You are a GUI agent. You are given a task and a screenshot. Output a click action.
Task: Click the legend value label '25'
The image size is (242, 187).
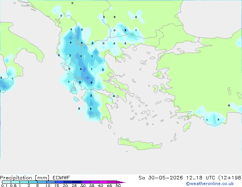pos(74,185)
